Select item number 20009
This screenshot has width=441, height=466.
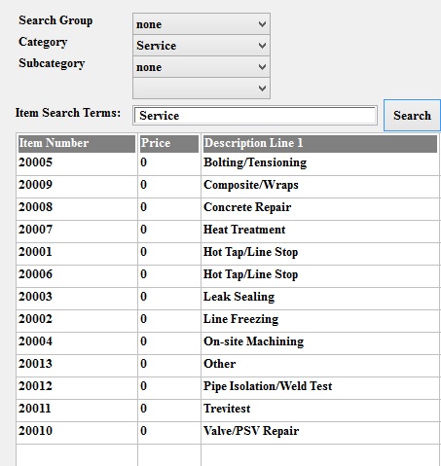coord(228,185)
